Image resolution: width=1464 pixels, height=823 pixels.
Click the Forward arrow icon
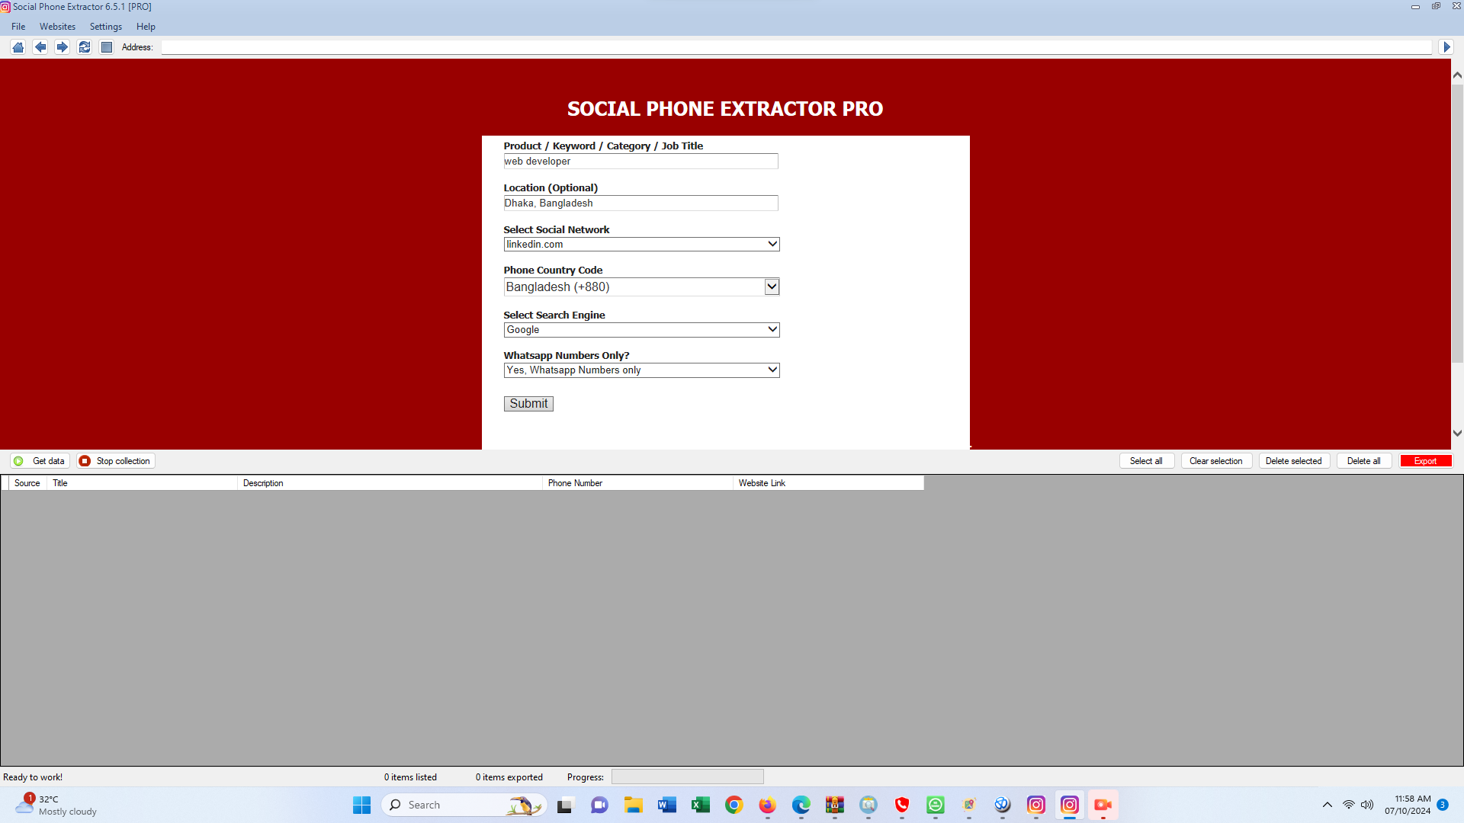tap(63, 47)
